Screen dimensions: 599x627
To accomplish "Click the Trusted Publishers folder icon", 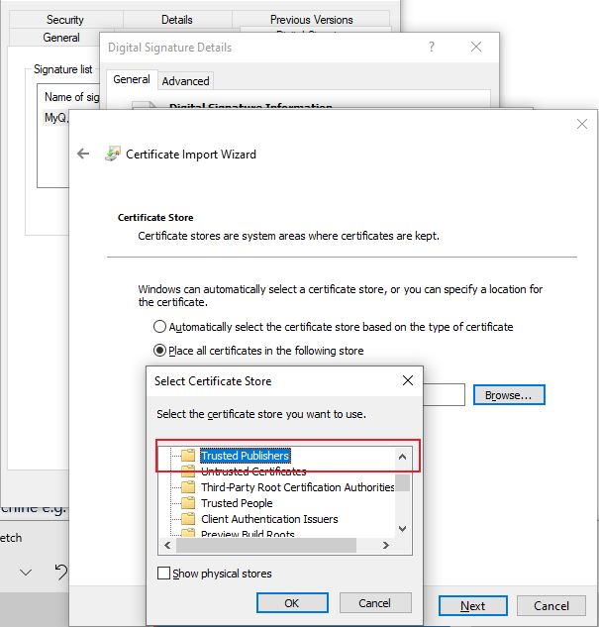I will click(x=188, y=455).
